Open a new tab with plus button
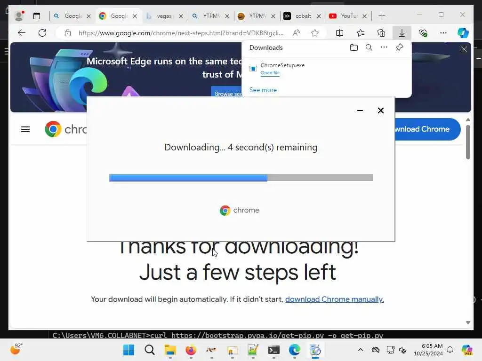This screenshot has height=361, width=482. [x=382, y=16]
